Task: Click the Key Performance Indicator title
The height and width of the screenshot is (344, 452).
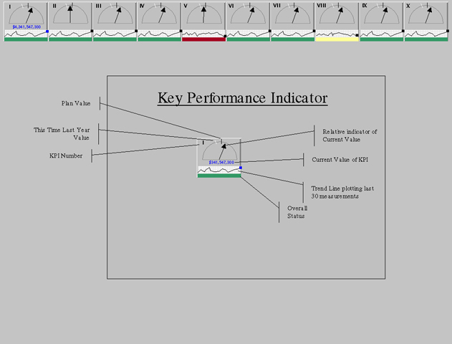Action: 242,98
